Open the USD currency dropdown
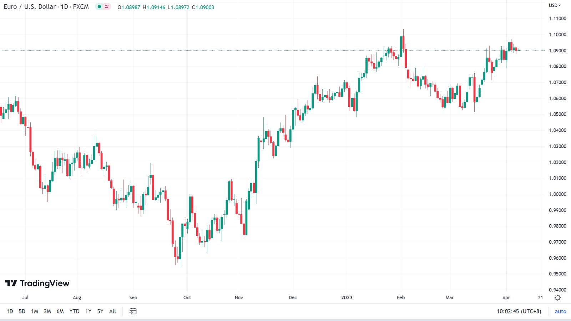 (555, 5)
